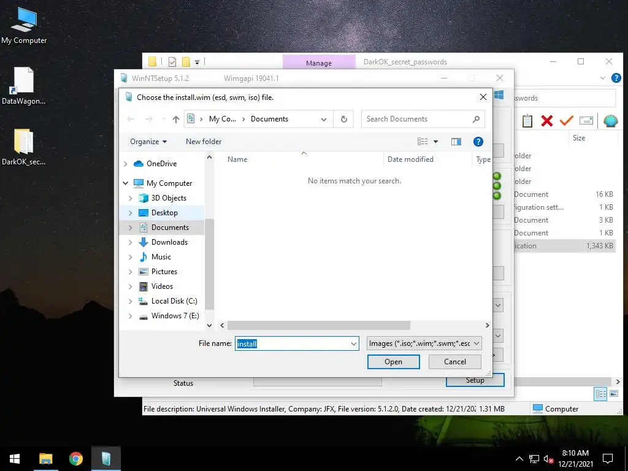Image resolution: width=628 pixels, height=471 pixels.
Task: Open dialog Help button
Action: click(x=478, y=142)
